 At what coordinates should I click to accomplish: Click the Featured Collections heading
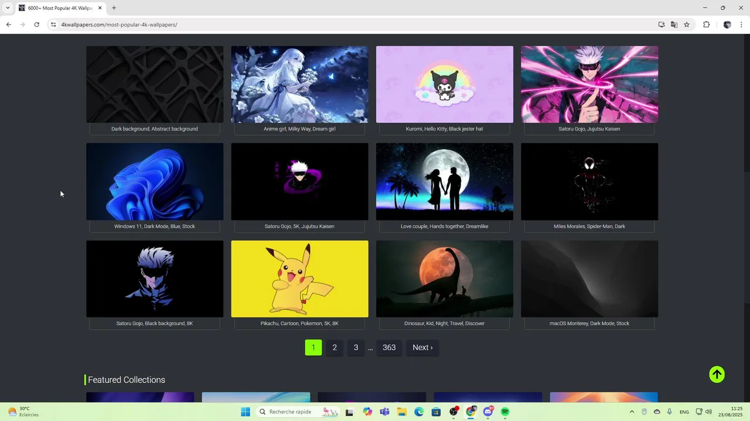tap(127, 380)
